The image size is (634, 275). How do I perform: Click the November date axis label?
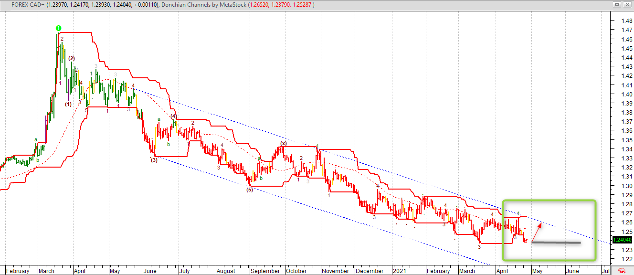(x=335, y=271)
